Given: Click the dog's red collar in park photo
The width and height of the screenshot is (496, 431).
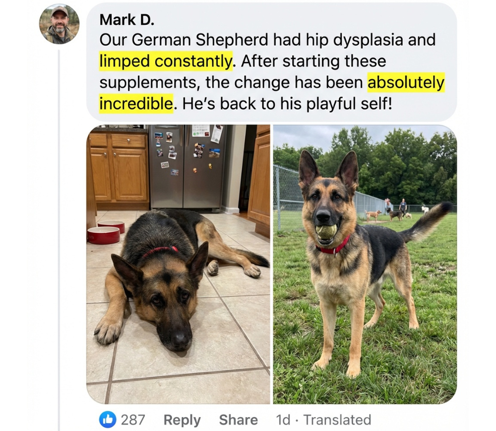Looking at the screenshot, I should tap(333, 247).
